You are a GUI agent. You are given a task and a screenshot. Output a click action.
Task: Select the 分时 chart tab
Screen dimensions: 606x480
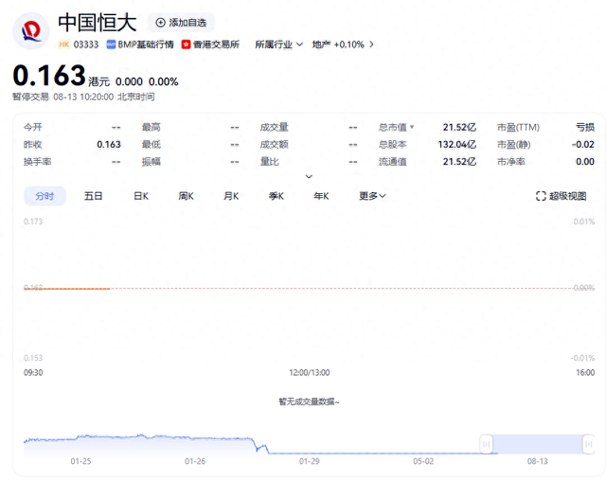45,196
